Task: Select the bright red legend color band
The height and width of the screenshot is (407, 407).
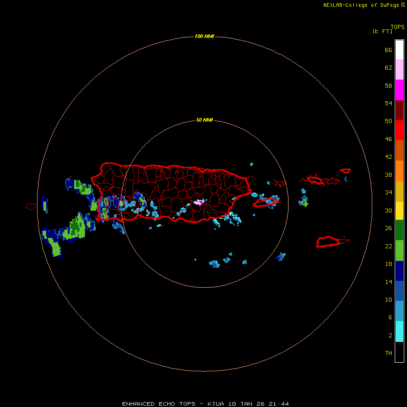Action: pyautogui.click(x=399, y=130)
